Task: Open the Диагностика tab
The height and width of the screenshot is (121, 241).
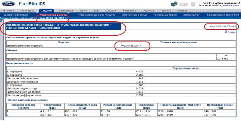Action: 66,11
